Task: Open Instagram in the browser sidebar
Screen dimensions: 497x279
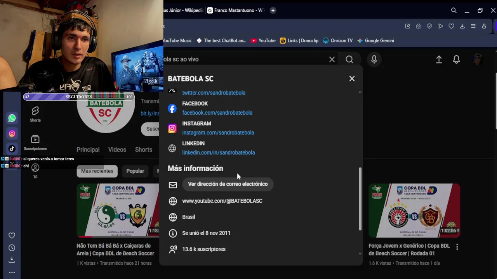Action: click(12, 134)
